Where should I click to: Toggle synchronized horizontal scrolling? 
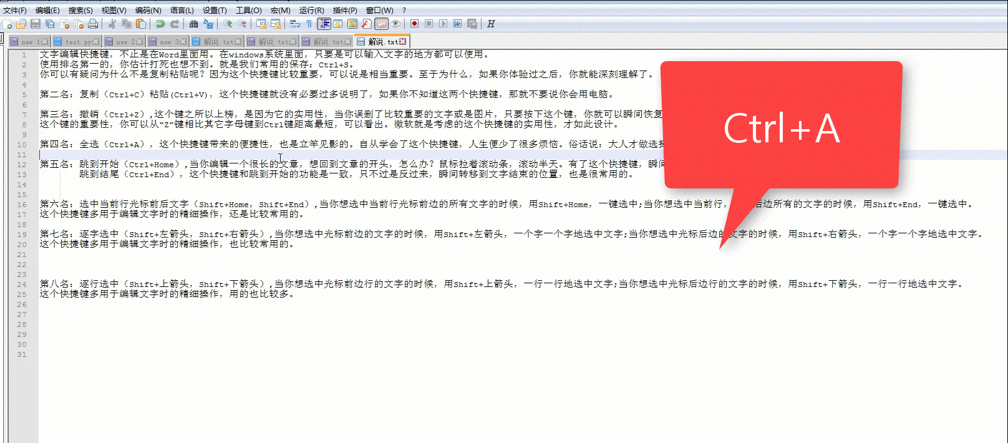[x=276, y=24]
